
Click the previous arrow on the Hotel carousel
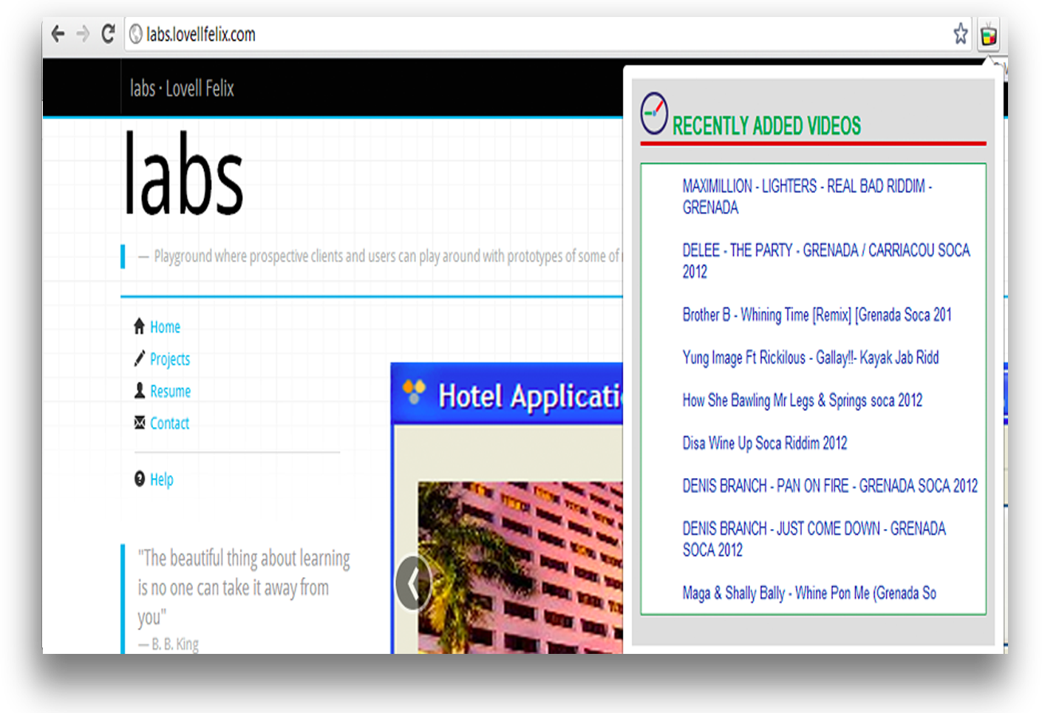pyautogui.click(x=414, y=581)
